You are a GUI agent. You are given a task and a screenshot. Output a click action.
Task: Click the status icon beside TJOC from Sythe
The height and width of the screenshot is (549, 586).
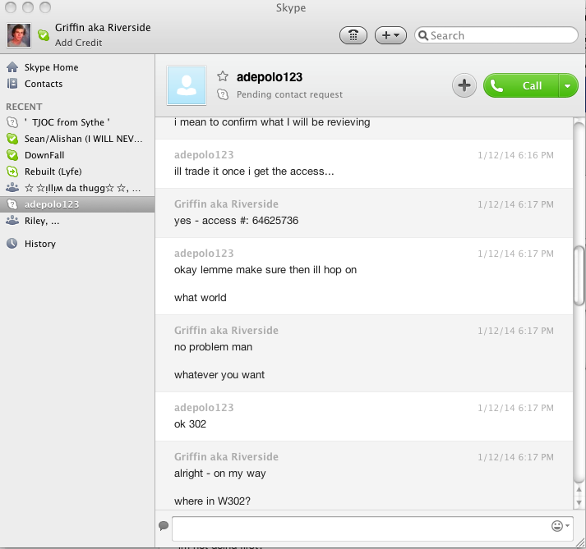pyautogui.click(x=12, y=122)
